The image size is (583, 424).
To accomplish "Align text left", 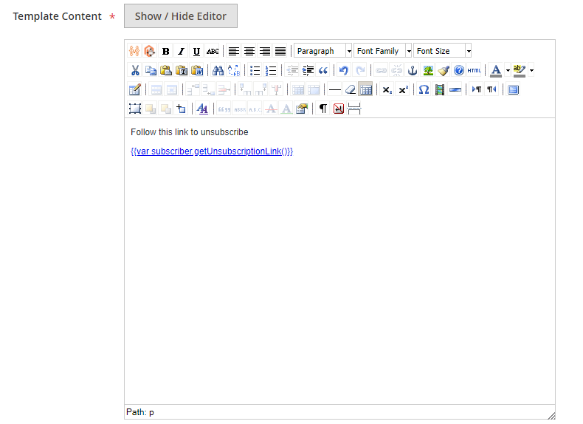I will [x=233, y=51].
